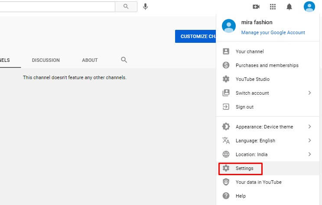
Task: Open Your data in YouTube entry
Action: [x=267, y=182]
